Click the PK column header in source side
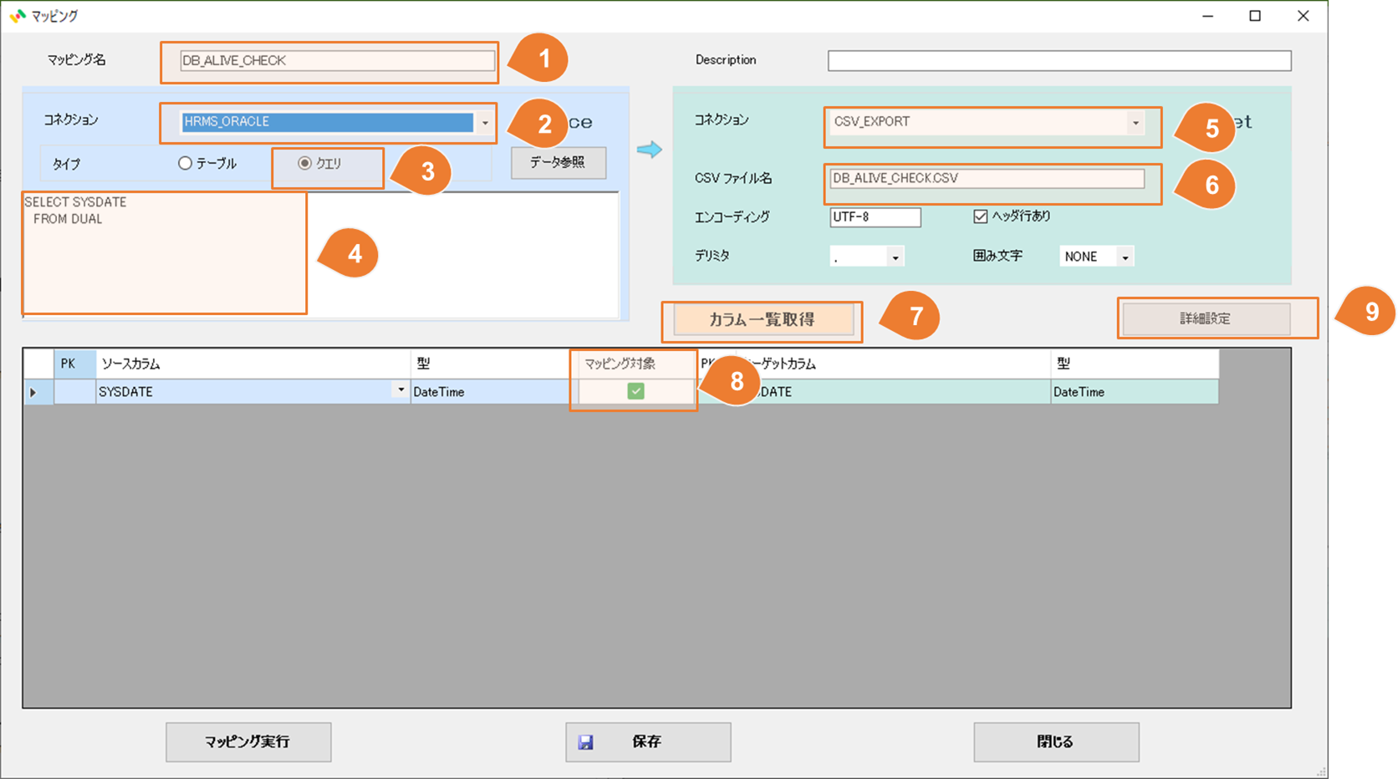The width and height of the screenshot is (1398, 779). (75, 364)
